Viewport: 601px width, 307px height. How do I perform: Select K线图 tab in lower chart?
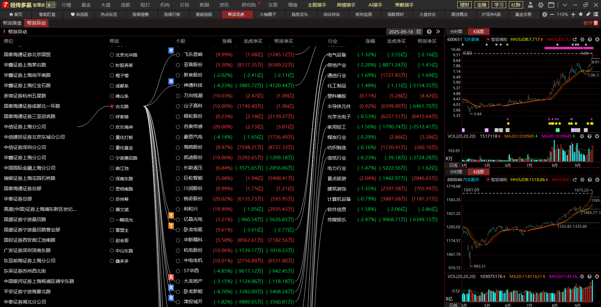pos(478,172)
